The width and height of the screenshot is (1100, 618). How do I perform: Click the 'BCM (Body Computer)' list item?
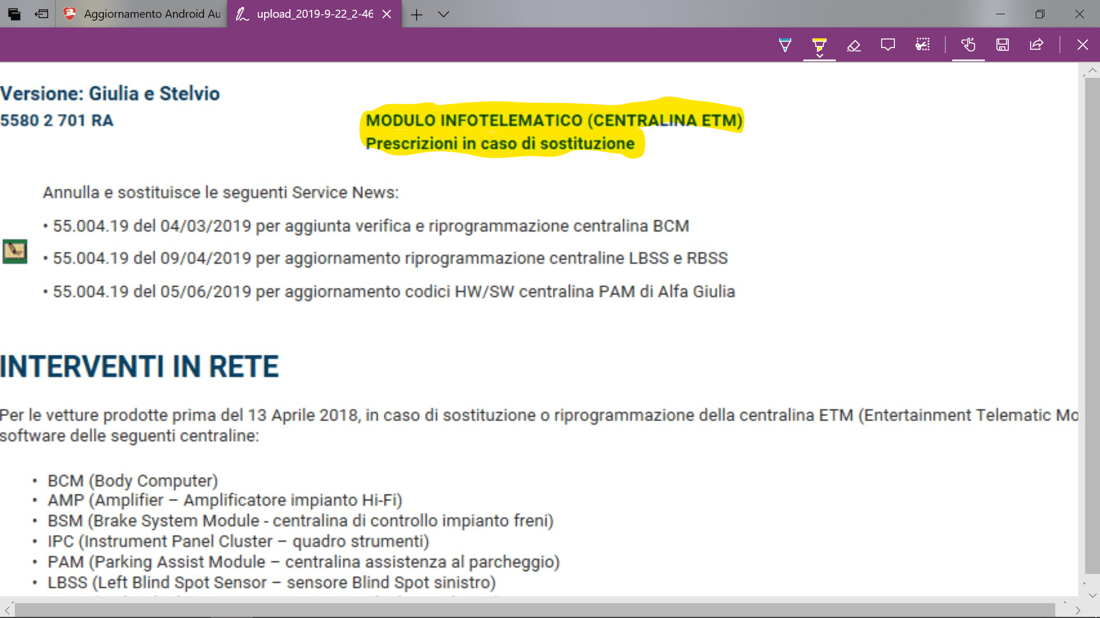133,481
